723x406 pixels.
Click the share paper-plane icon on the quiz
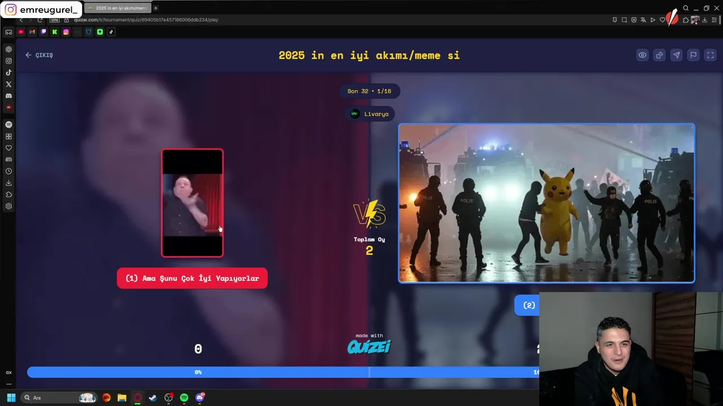(676, 55)
